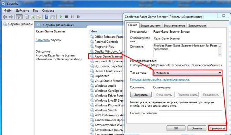Image resolution: width=231 pixels, height=135 pixels.
Task: Toggle the console tree pane icon
Action: pos(19,17)
